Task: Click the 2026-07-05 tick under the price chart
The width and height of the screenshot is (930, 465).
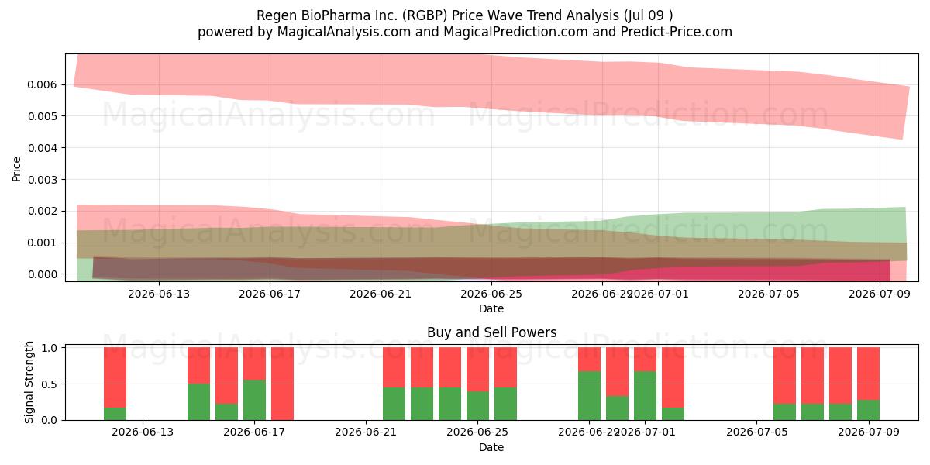Action: click(769, 294)
